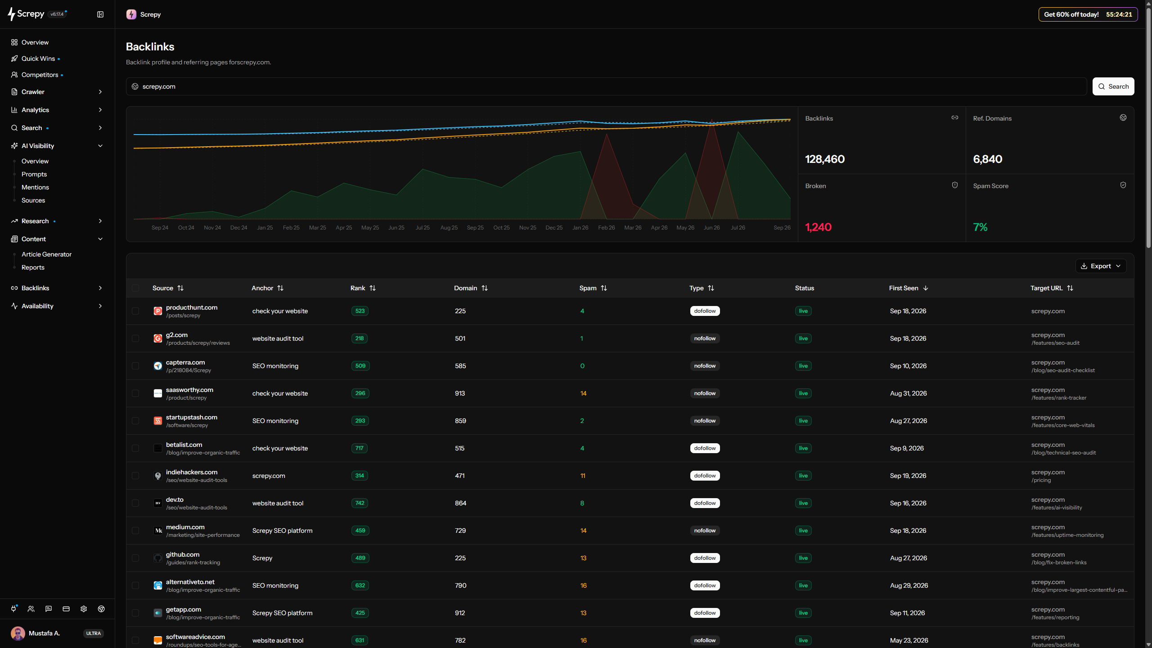This screenshot has width=1152, height=648.
Task: Open the producthunt.com source link
Action: pos(192,307)
